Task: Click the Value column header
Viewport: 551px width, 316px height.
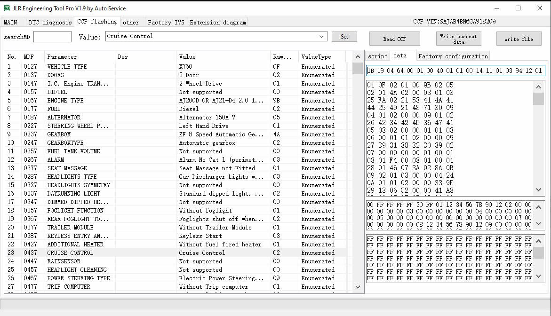Action: (223, 56)
